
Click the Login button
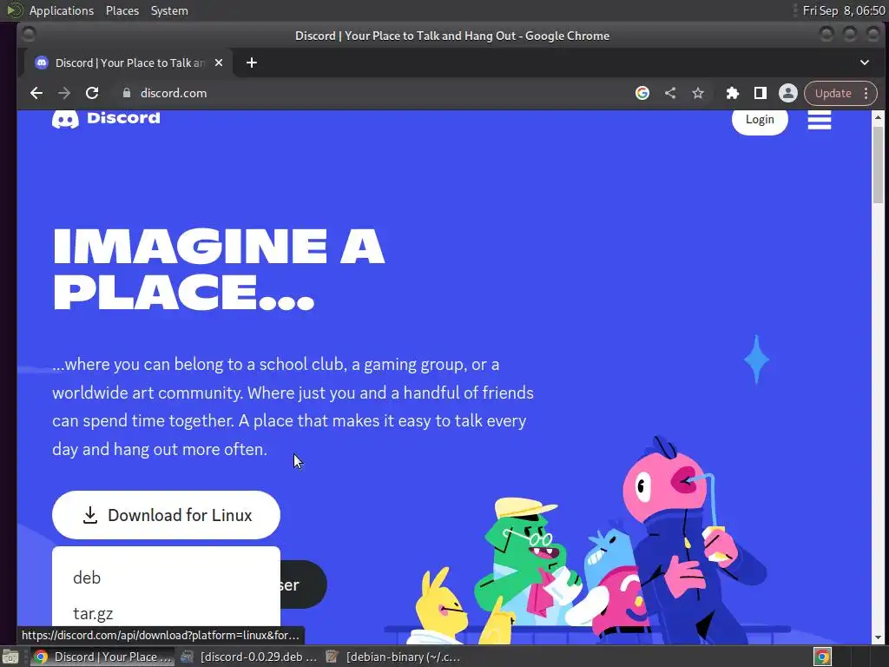(x=760, y=120)
